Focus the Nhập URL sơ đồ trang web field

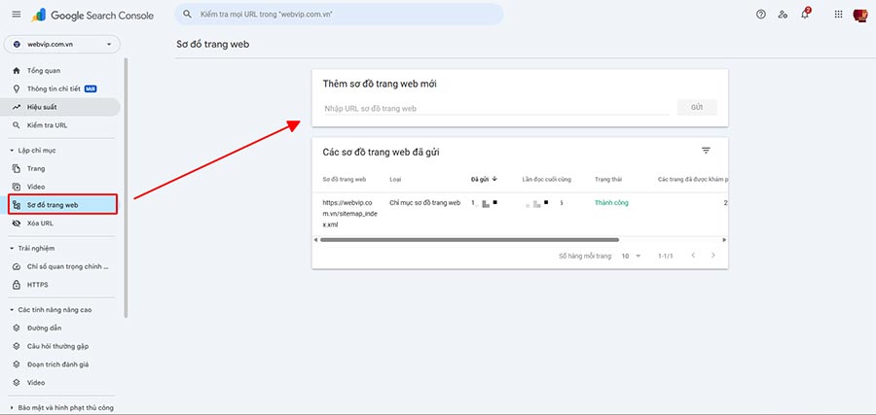coord(496,108)
